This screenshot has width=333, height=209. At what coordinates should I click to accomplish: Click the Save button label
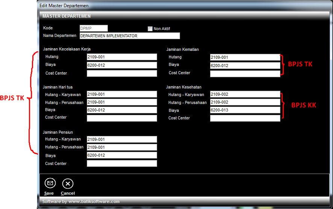click(x=49, y=193)
